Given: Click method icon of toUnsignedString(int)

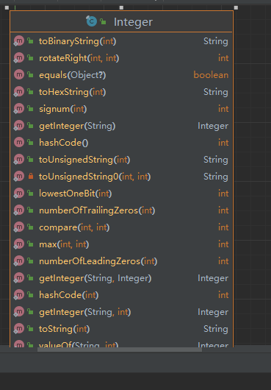Looking at the screenshot, I should 19,159.
